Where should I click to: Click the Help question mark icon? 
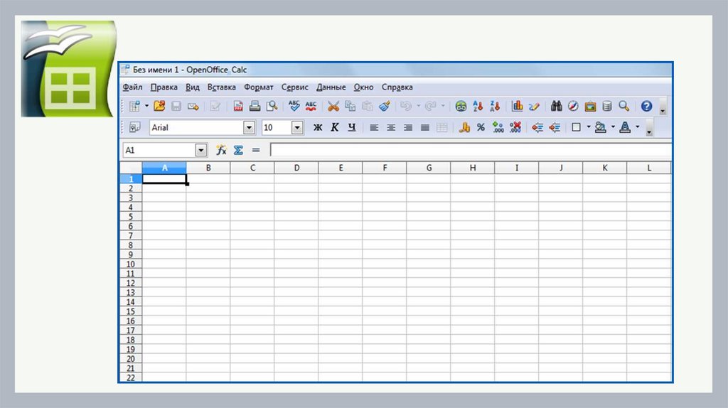[x=646, y=107]
